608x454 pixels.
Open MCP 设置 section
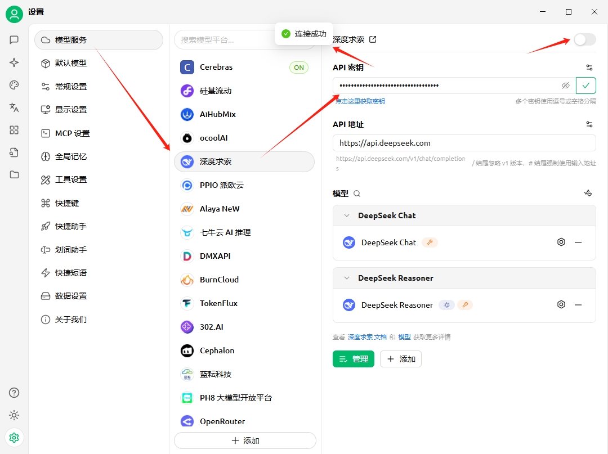coord(99,133)
